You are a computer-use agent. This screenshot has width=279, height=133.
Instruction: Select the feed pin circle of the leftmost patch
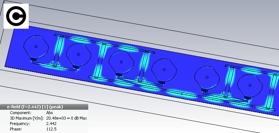pos(36,47)
